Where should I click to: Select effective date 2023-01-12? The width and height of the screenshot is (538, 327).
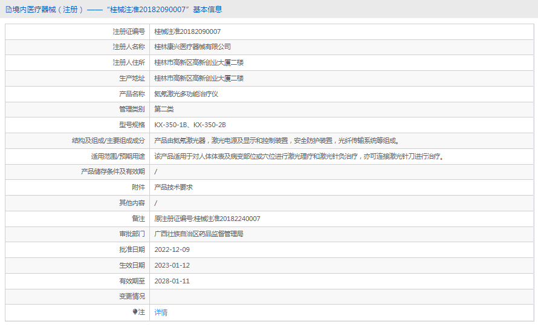tap(172, 265)
